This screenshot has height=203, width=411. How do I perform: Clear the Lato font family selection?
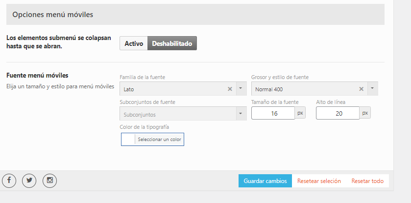tap(230, 89)
